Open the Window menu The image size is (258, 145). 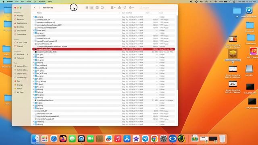[42, 2]
